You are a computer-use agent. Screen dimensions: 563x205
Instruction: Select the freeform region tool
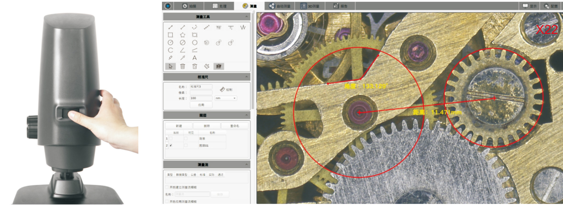coord(195,35)
